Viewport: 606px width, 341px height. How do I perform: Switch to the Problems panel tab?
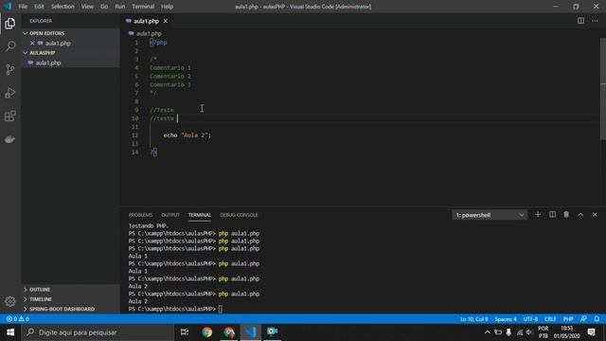pos(141,215)
